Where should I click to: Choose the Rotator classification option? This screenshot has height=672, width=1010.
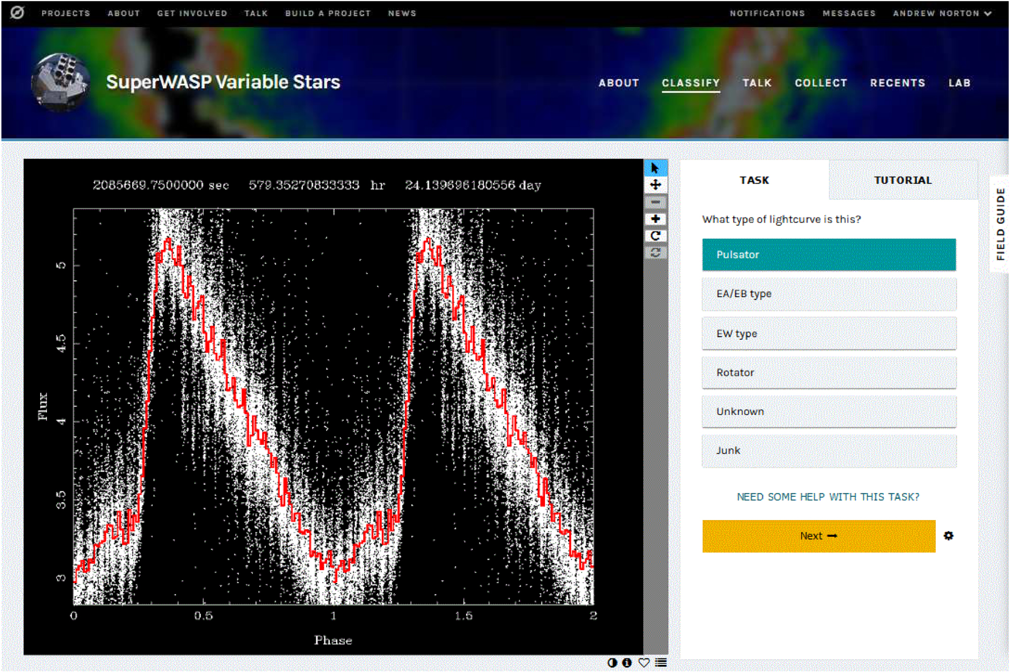point(828,373)
